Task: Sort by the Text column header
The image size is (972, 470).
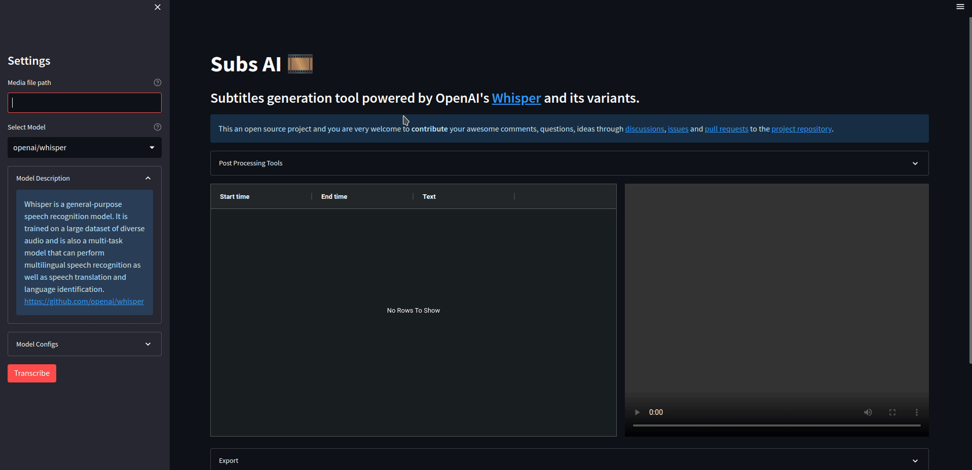Action: tap(429, 197)
